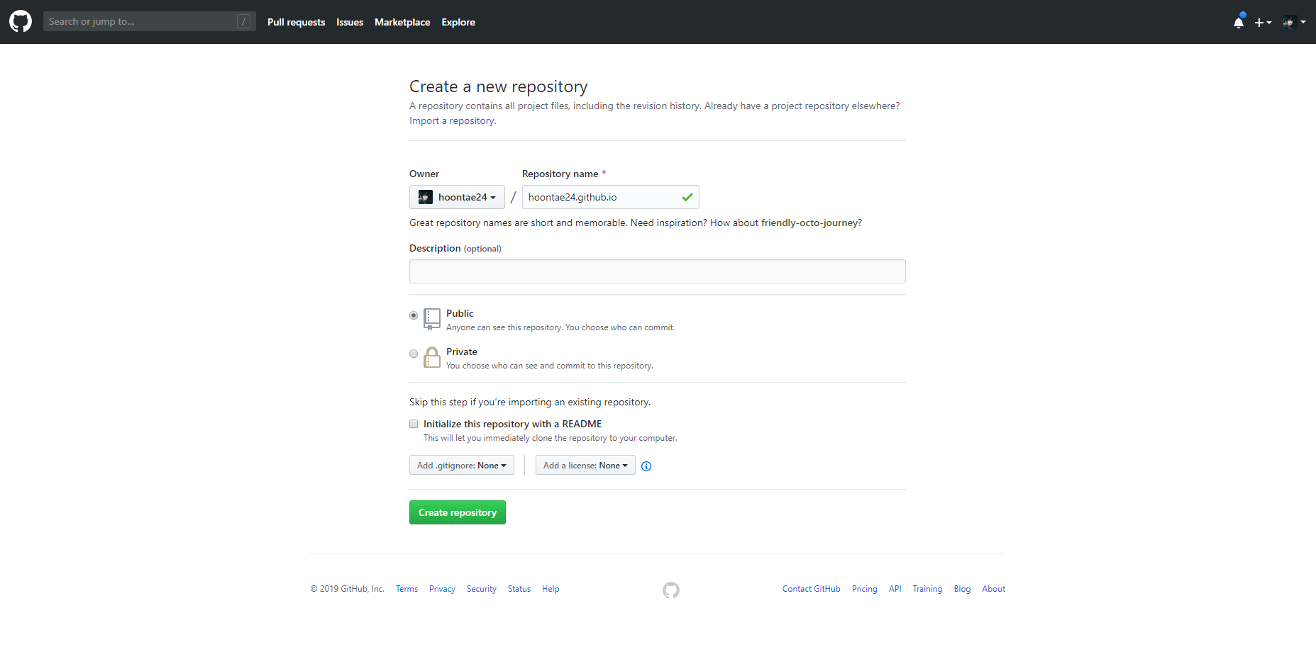The width and height of the screenshot is (1316, 647).
Task: Open the Blog footer link
Action: click(962, 589)
